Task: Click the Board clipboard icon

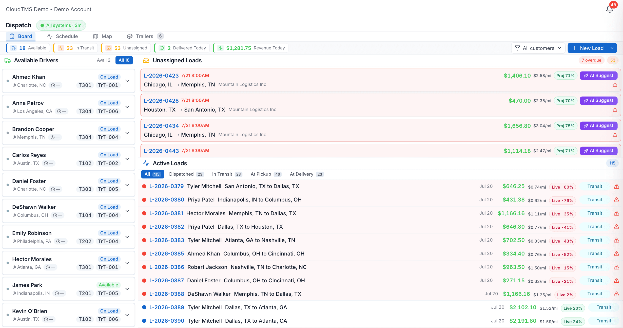Action: pyautogui.click(x=12, y=36)
